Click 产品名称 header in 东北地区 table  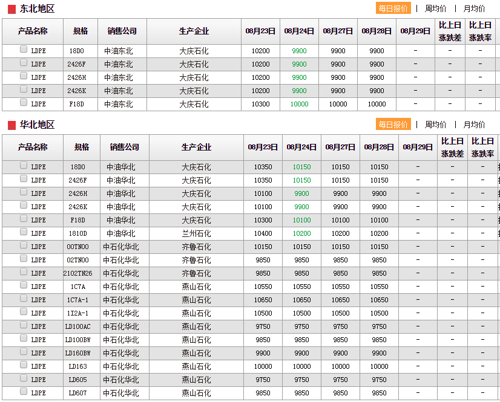coord(33,31)
